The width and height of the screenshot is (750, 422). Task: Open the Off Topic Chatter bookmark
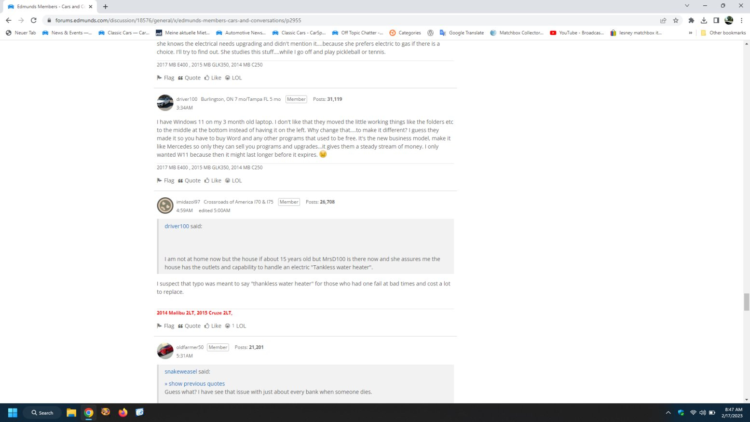[x=357, y=33]
